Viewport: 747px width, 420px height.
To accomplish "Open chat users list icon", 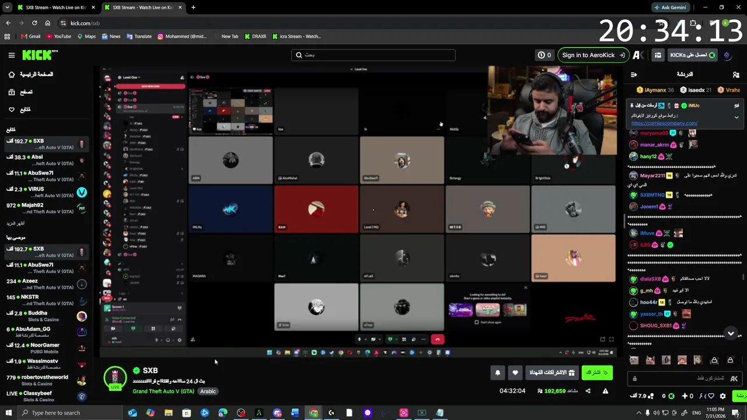I will [x=736, y=75].
